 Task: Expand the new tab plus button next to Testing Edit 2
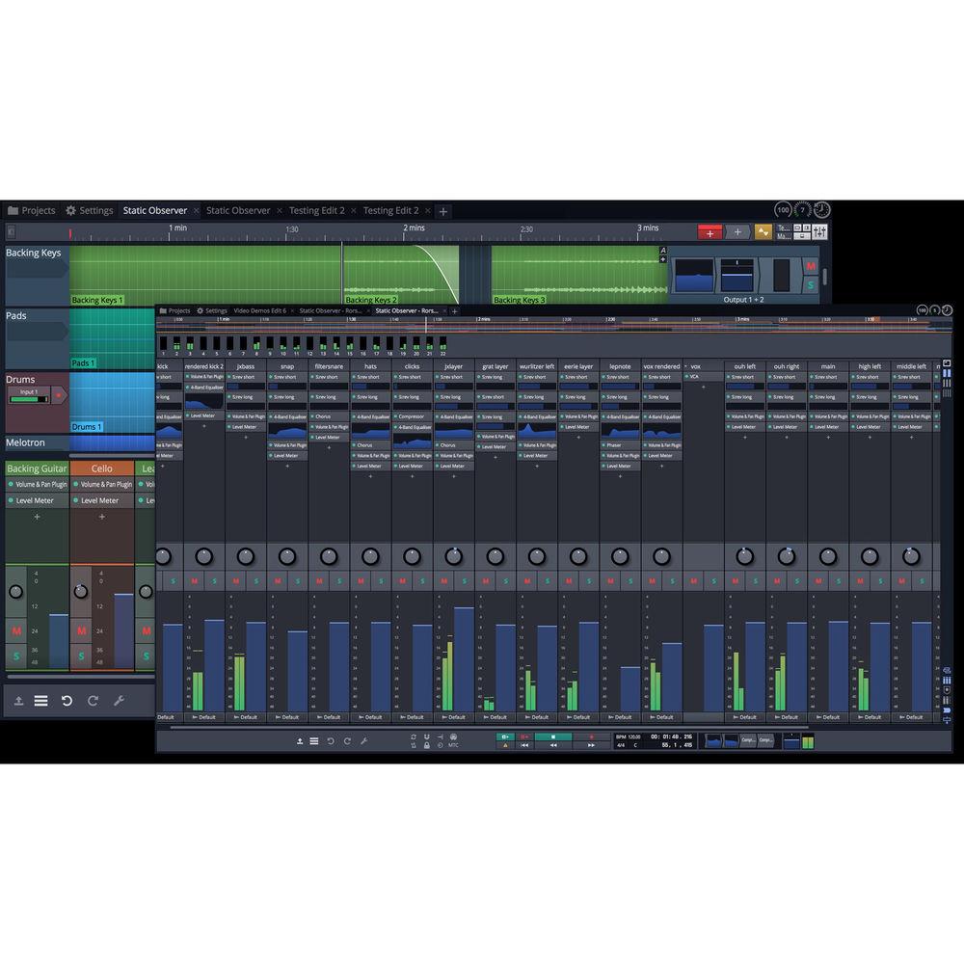[442, 210]
